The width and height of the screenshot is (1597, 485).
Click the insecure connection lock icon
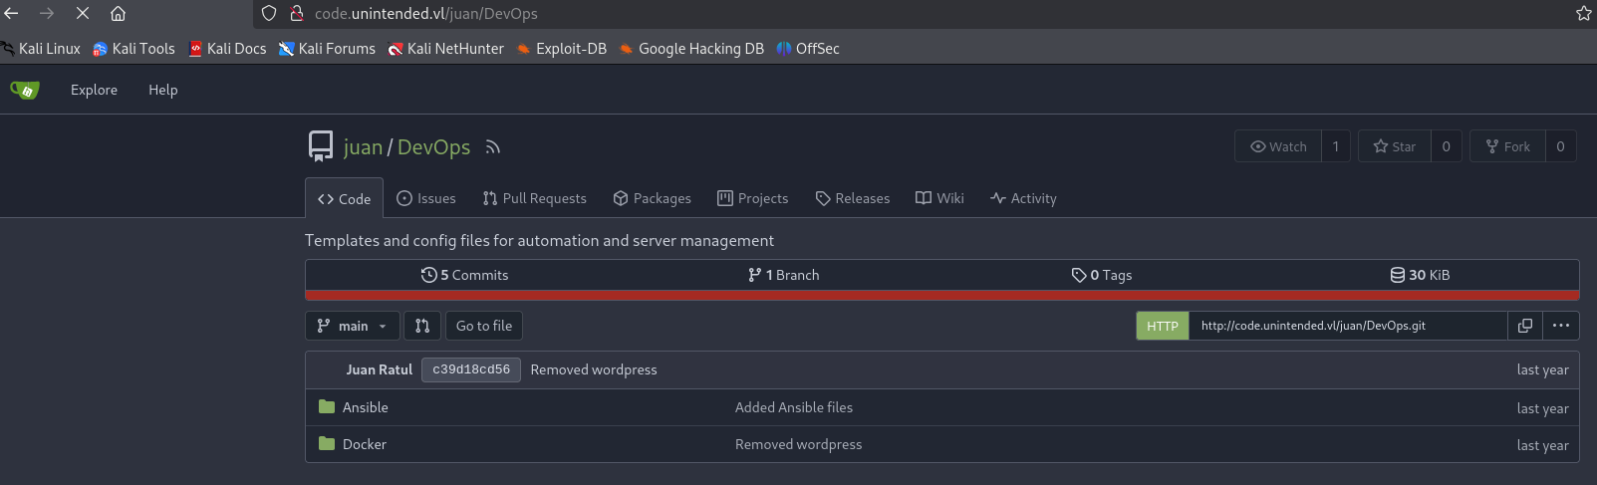tap(297, 13)
